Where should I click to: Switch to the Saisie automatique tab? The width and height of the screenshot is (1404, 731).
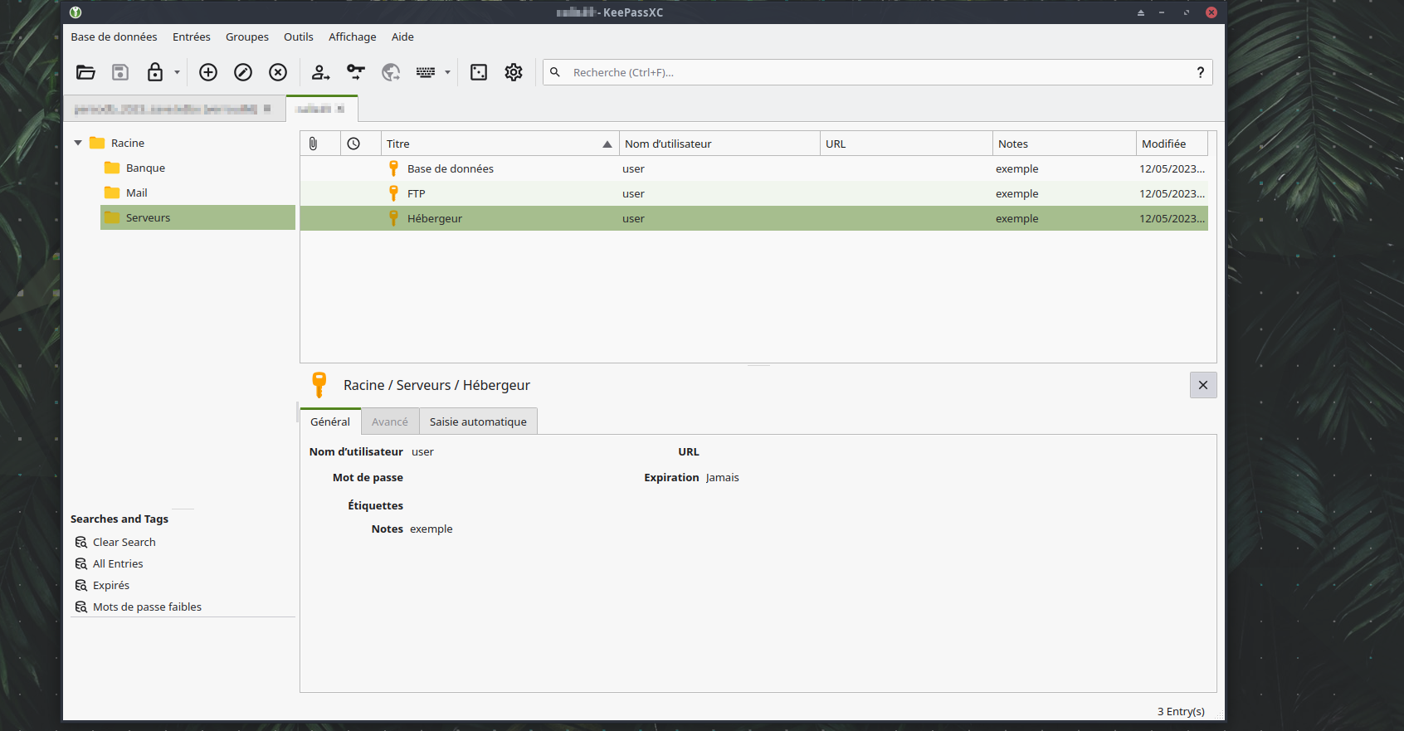[478, 422]
